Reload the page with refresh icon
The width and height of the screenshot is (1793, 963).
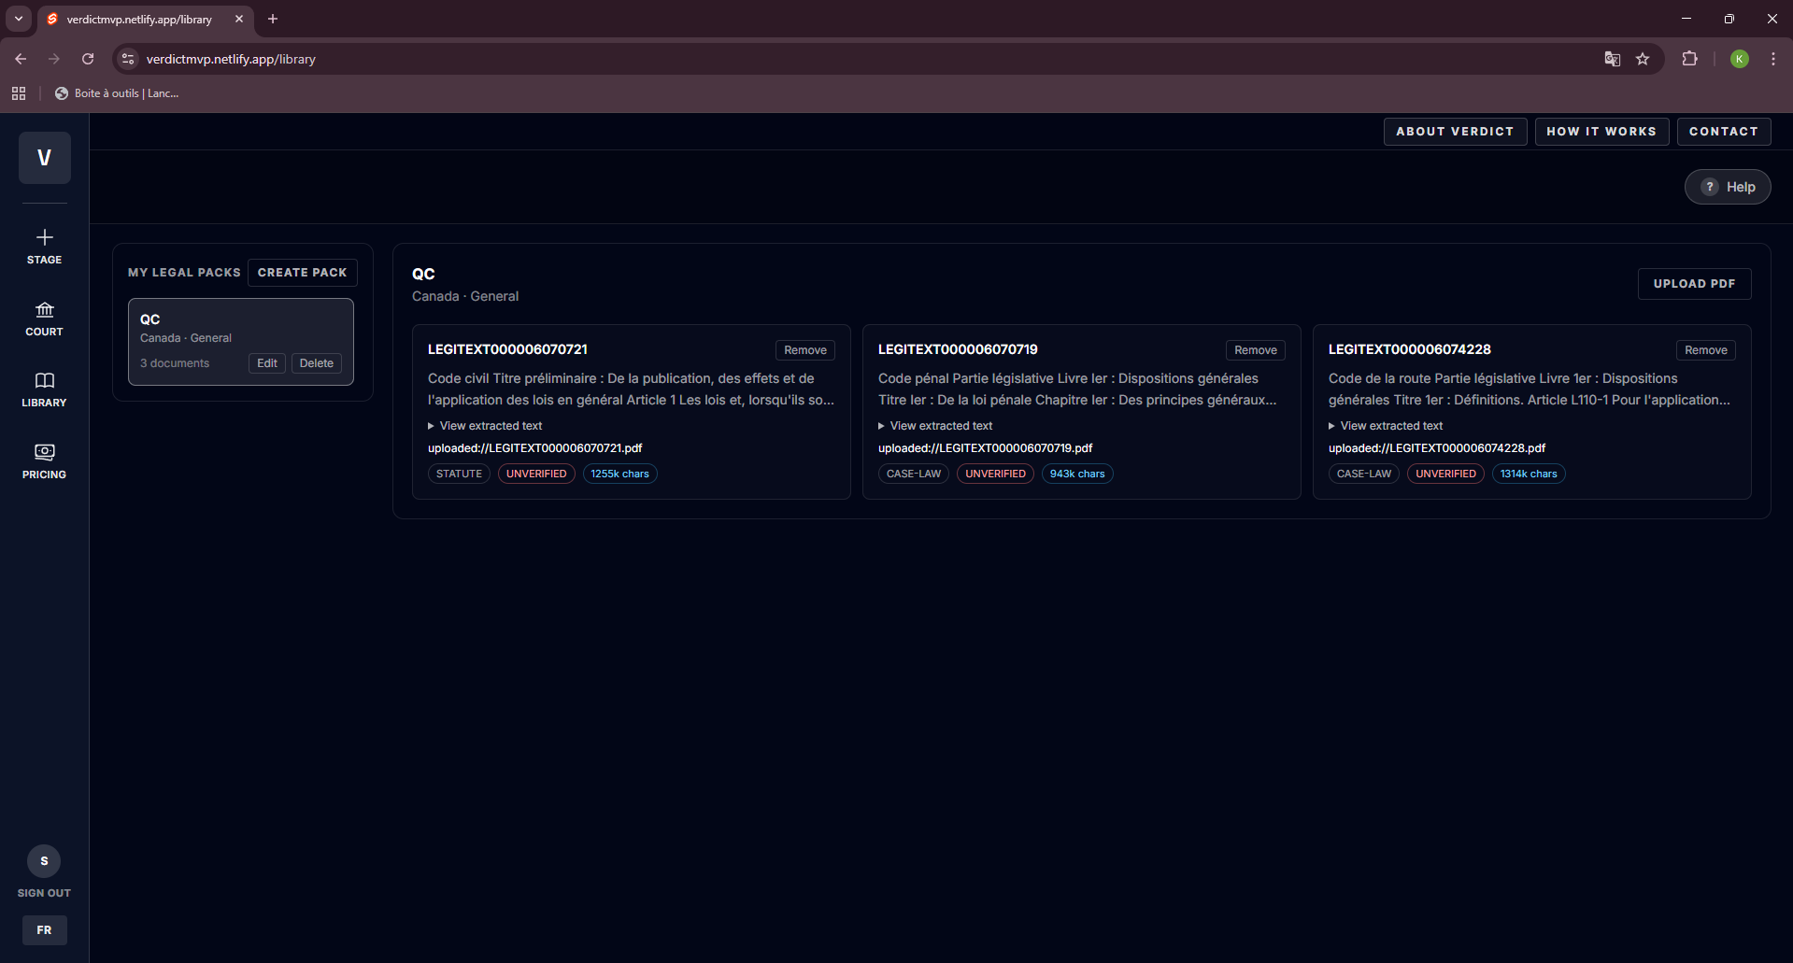pyautogui.click(x=88, y=59)
